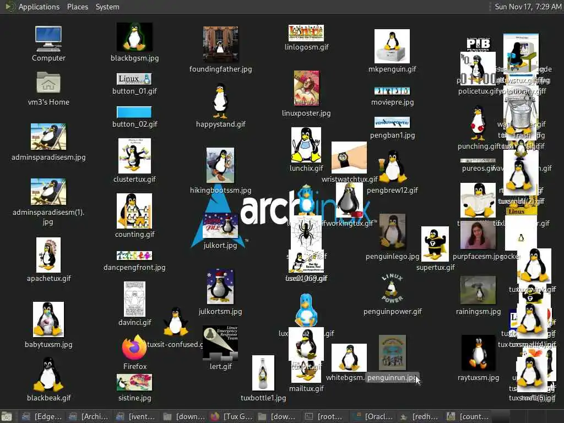Select the adminsparadisesm(1).jpg icon
This screenshot has height=423, width=564.
(x=48, y=192)
